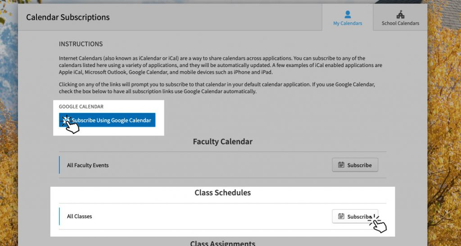Click the Class Assignments section heading
461x246 pixels.
[x=222, y=243]
